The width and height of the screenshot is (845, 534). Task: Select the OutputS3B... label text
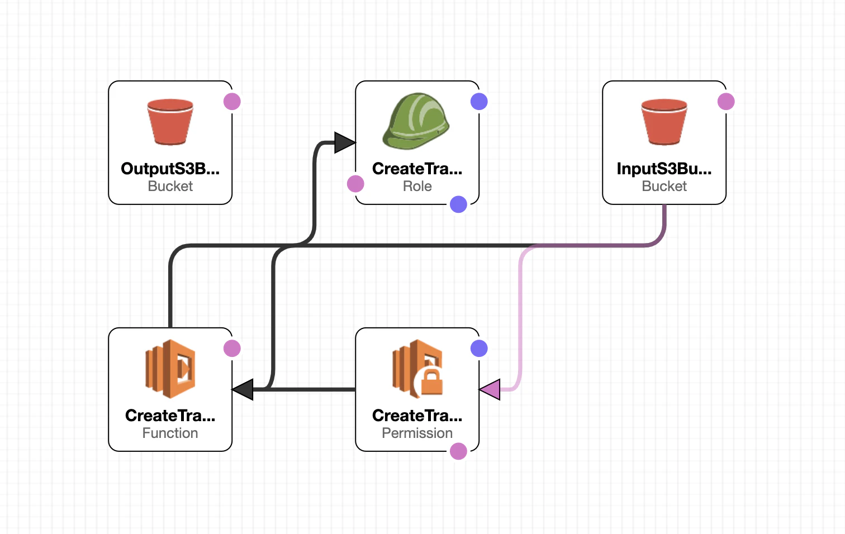170,169
